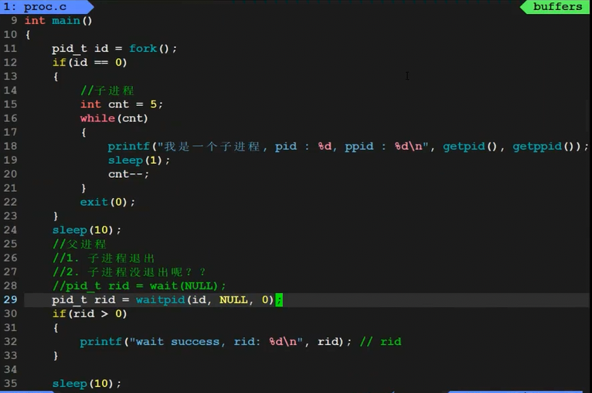Image resolution: width=592 pixels, height=393 pixels.
Task: Click line number 35 in gutter
Action: [x=11, y=384]
